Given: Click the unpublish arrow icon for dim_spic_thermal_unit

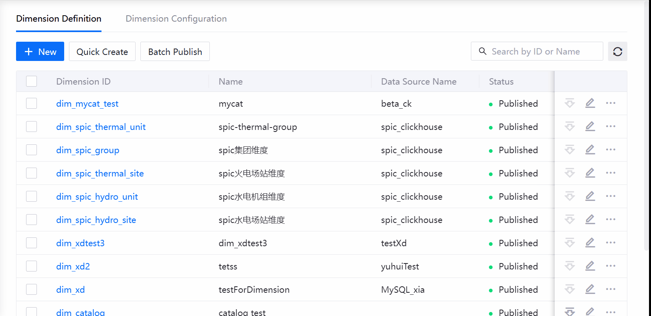Looking at the screenshot, I should [570, 126].
